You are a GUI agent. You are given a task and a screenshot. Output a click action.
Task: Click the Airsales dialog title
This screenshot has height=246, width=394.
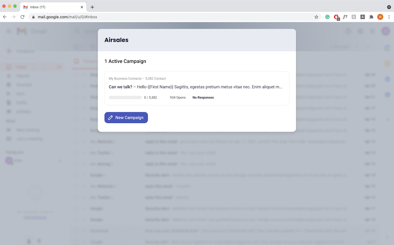pos(116,40)
